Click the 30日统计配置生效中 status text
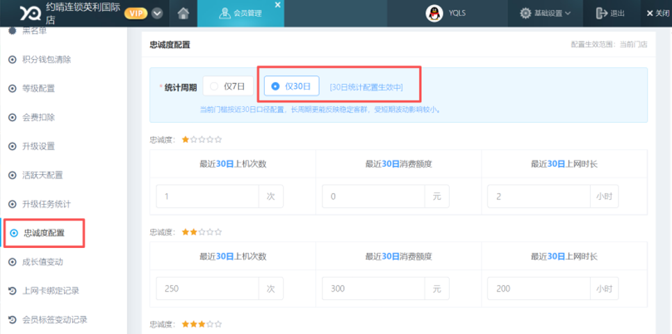672x334 pixels. 366,87
